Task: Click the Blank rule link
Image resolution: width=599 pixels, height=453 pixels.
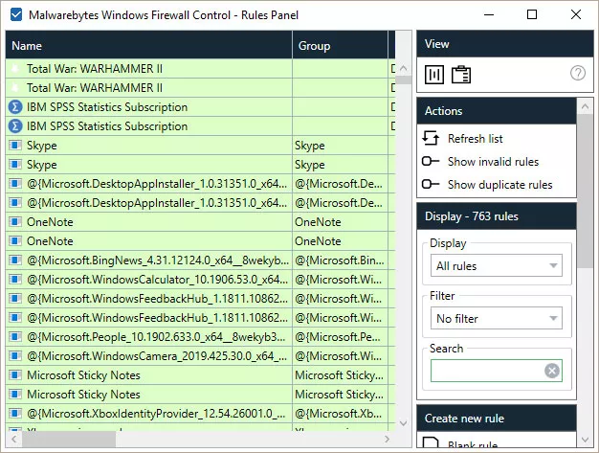Action: pyautogui.click(x=473, y=443)
